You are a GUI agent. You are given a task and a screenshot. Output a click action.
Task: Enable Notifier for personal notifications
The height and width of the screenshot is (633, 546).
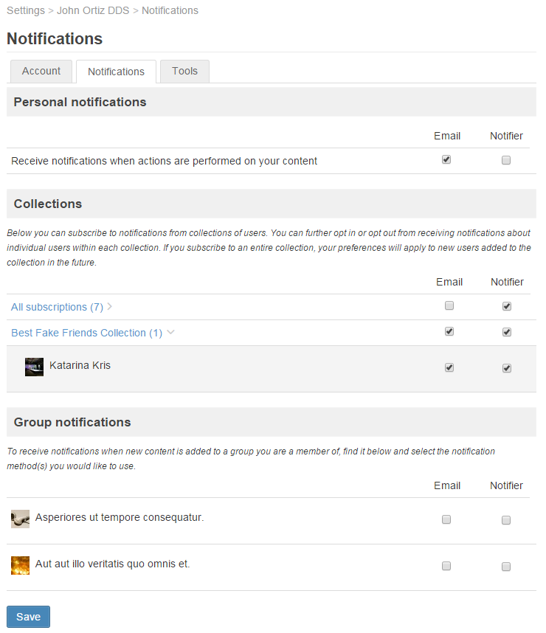506,160
